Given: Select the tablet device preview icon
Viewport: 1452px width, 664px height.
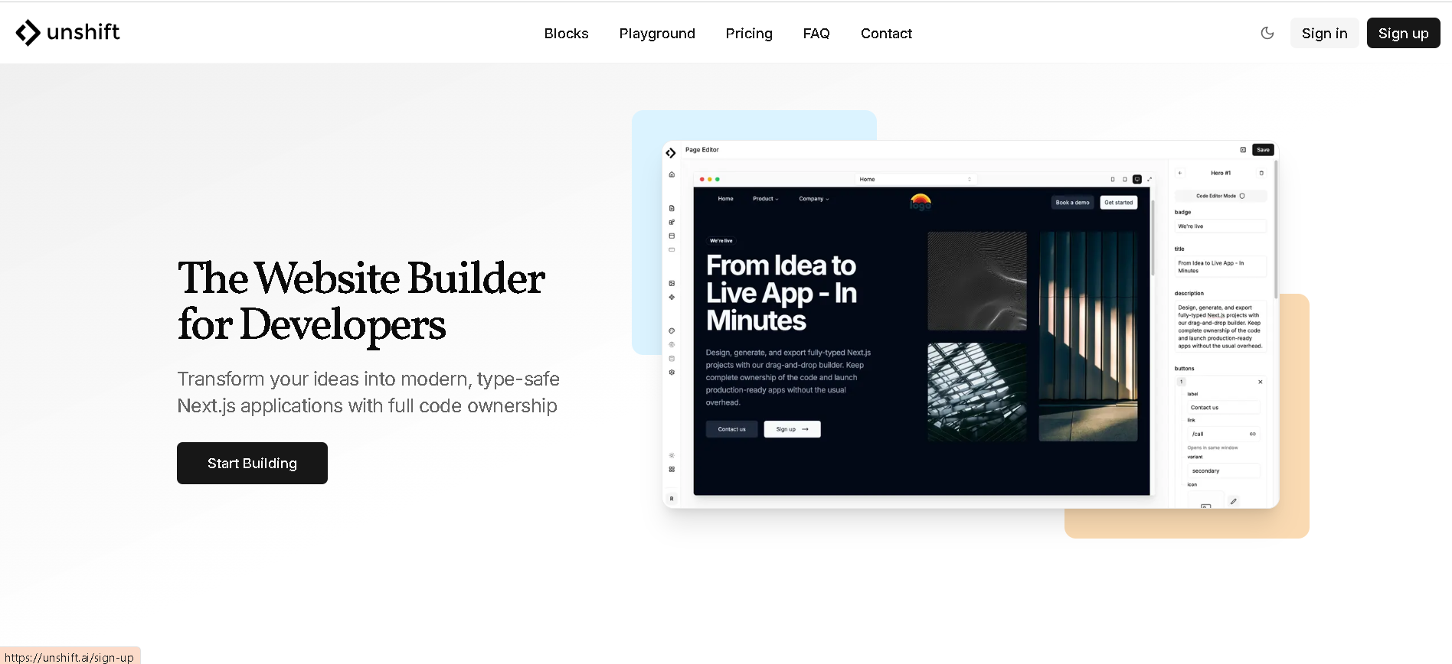Looking at the screenshot, I should (1125, 179).
